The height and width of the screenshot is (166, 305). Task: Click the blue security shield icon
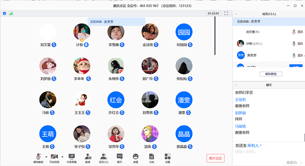tap(5, 13)
